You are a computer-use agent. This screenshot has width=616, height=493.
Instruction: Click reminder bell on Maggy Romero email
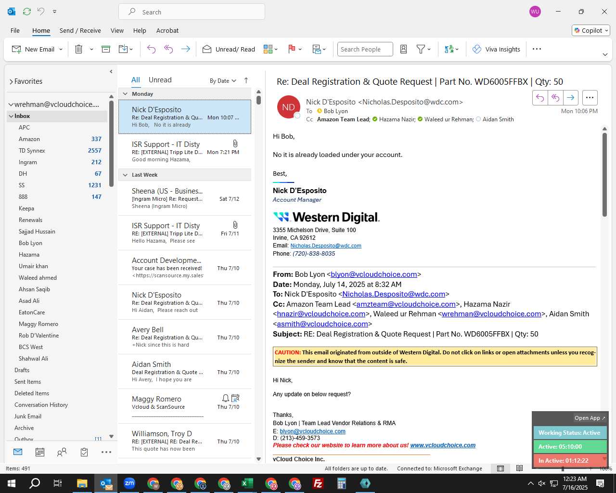tap(225, 398)
